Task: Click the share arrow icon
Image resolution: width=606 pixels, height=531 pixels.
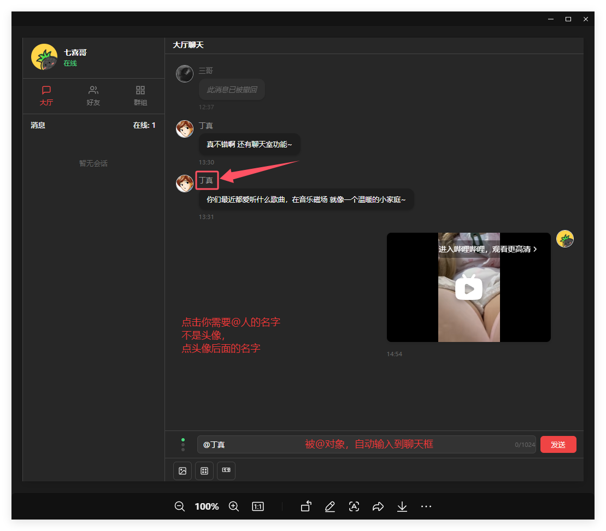Action: click(378, 506)
